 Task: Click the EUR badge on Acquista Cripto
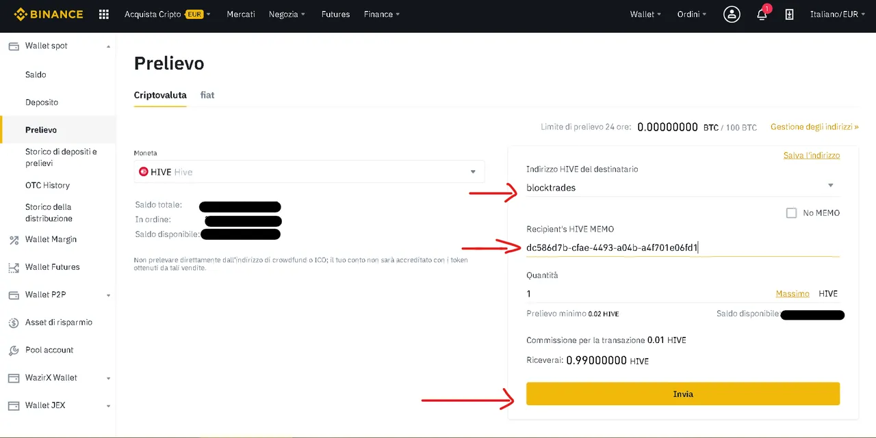click(195, 14)
